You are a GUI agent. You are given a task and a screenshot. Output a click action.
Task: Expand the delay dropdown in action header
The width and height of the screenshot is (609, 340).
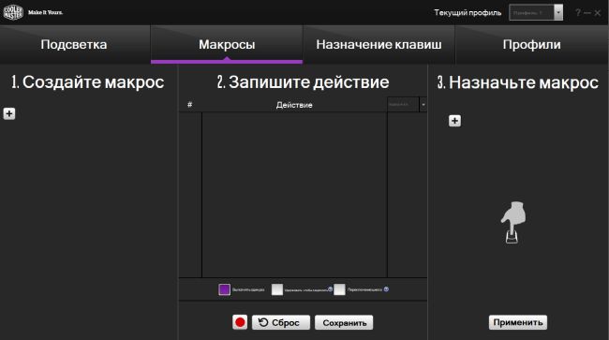423,105
